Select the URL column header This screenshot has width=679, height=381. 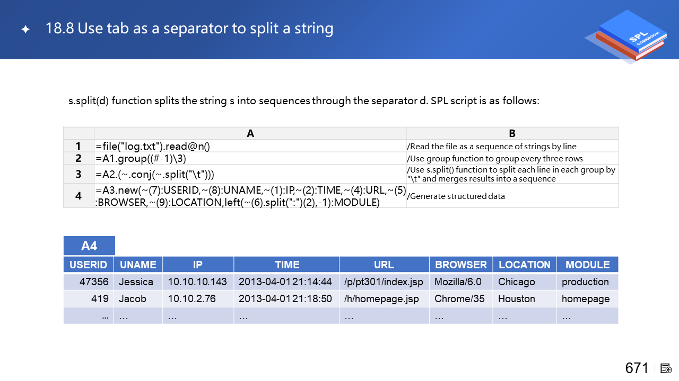pyautogui.click(x=384, y=265)
